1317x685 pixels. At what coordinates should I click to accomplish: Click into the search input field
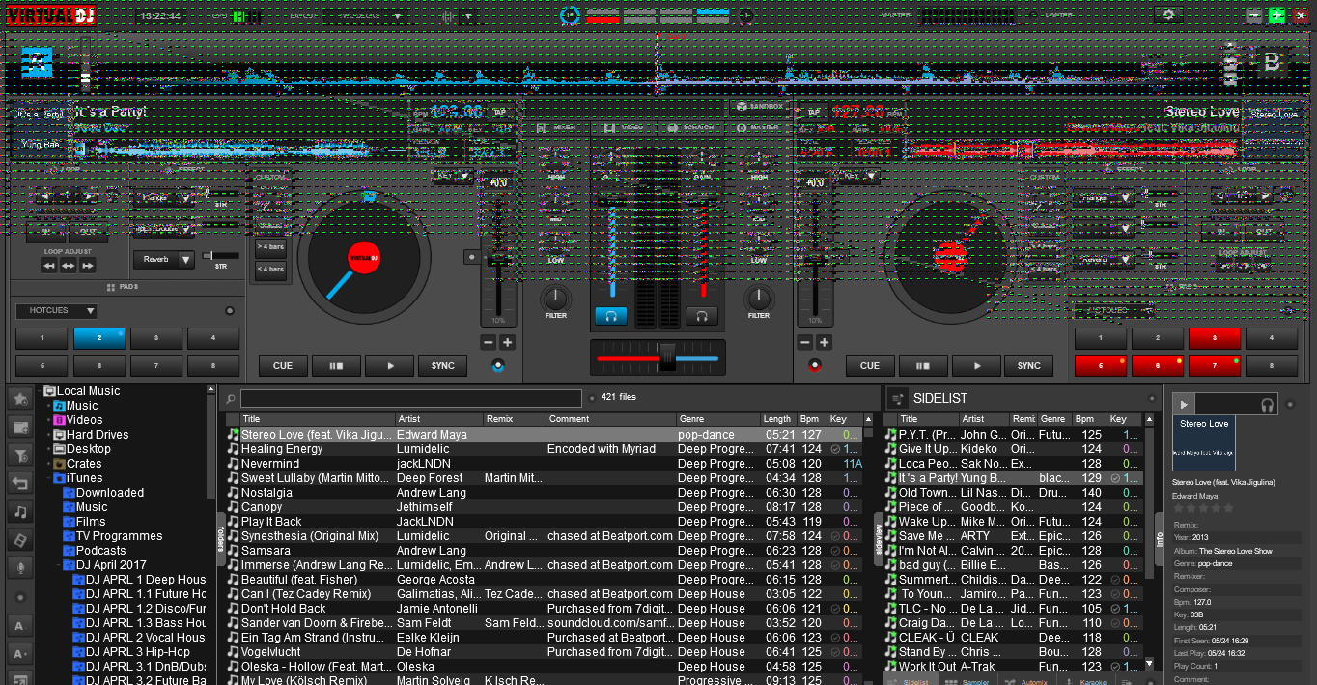[x=411, y=398]
